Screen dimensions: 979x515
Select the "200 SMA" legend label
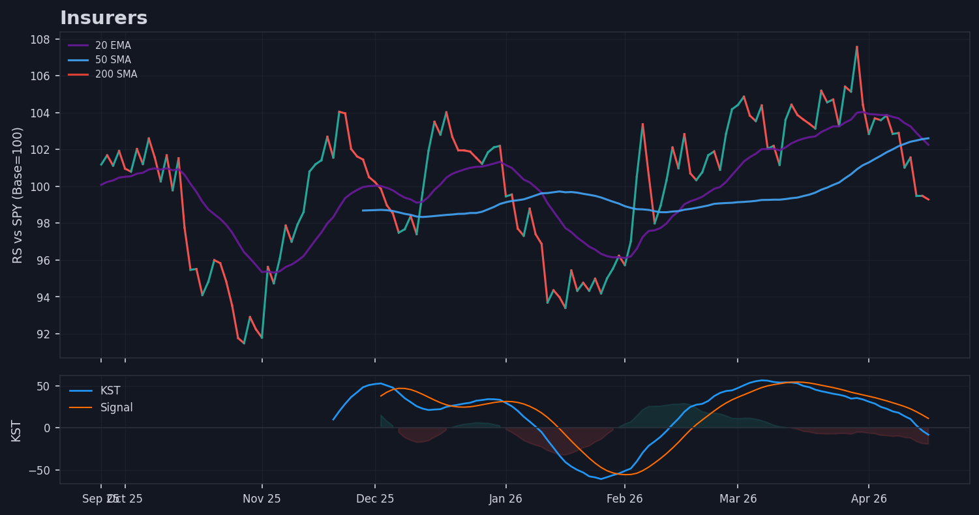[x=116, y=74]
